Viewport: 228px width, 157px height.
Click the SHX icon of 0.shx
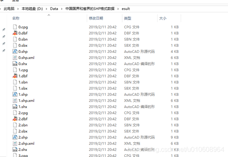[15, 64]
